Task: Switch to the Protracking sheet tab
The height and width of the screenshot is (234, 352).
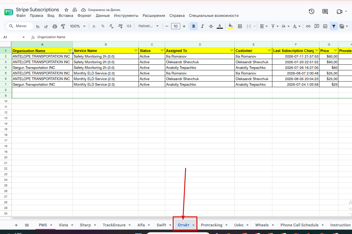Action: 211,225
